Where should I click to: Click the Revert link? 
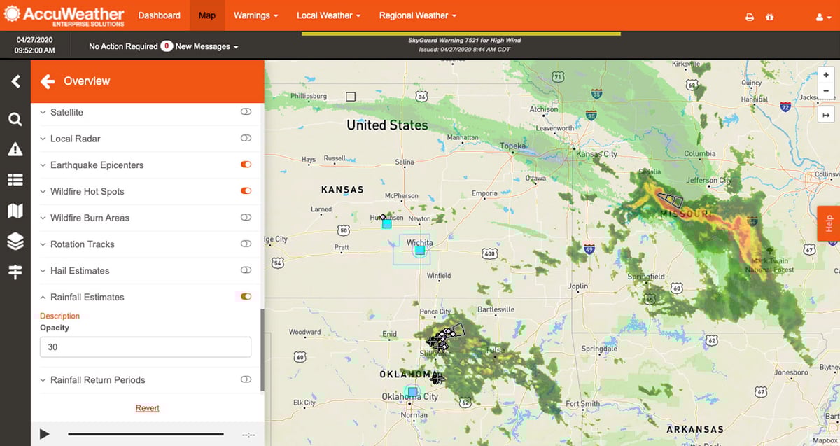coord(147,408)
